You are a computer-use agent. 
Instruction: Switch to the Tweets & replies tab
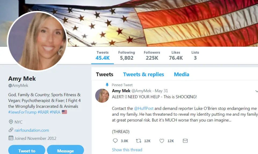[x=144, y=74]
